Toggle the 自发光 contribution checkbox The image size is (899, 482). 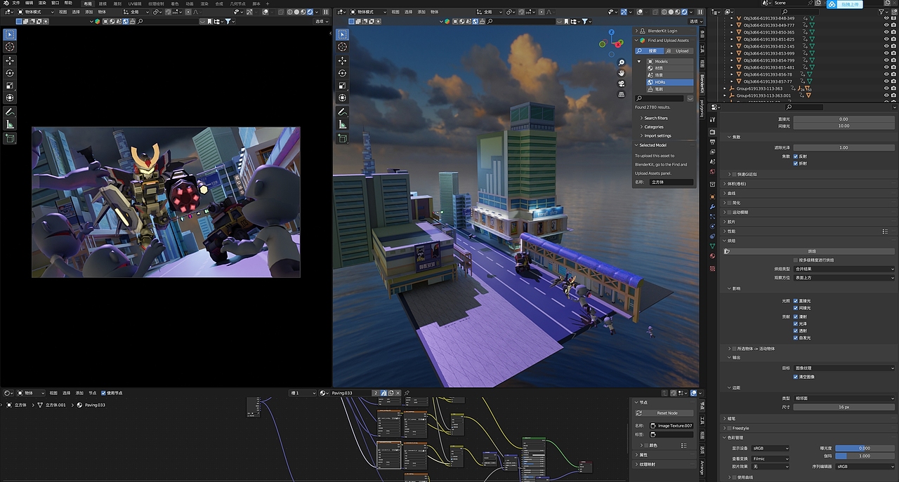click(x=795, y=337)
